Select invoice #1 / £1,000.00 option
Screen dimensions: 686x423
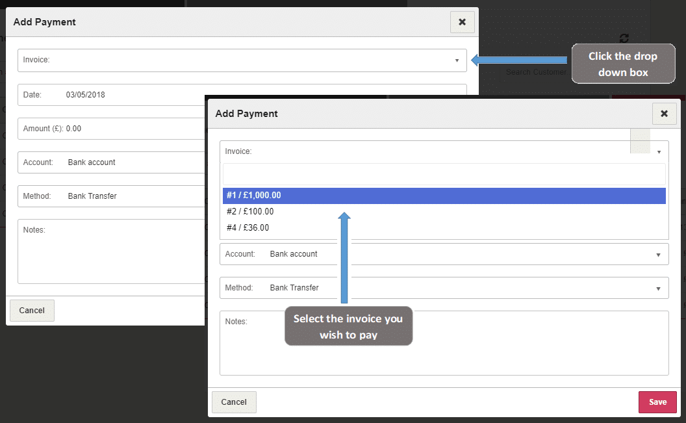tap(444, 196)
